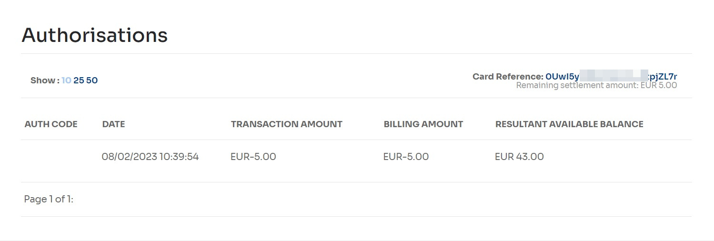Show 25 entries per page
Image resolution: width=714 pixels, height=241 pixels.
[x=79, y=80]
